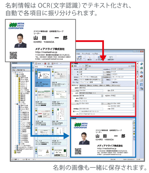This screenshot has width=149, height=173.
Task: Click the 名読み button
Action: [107, 75]
